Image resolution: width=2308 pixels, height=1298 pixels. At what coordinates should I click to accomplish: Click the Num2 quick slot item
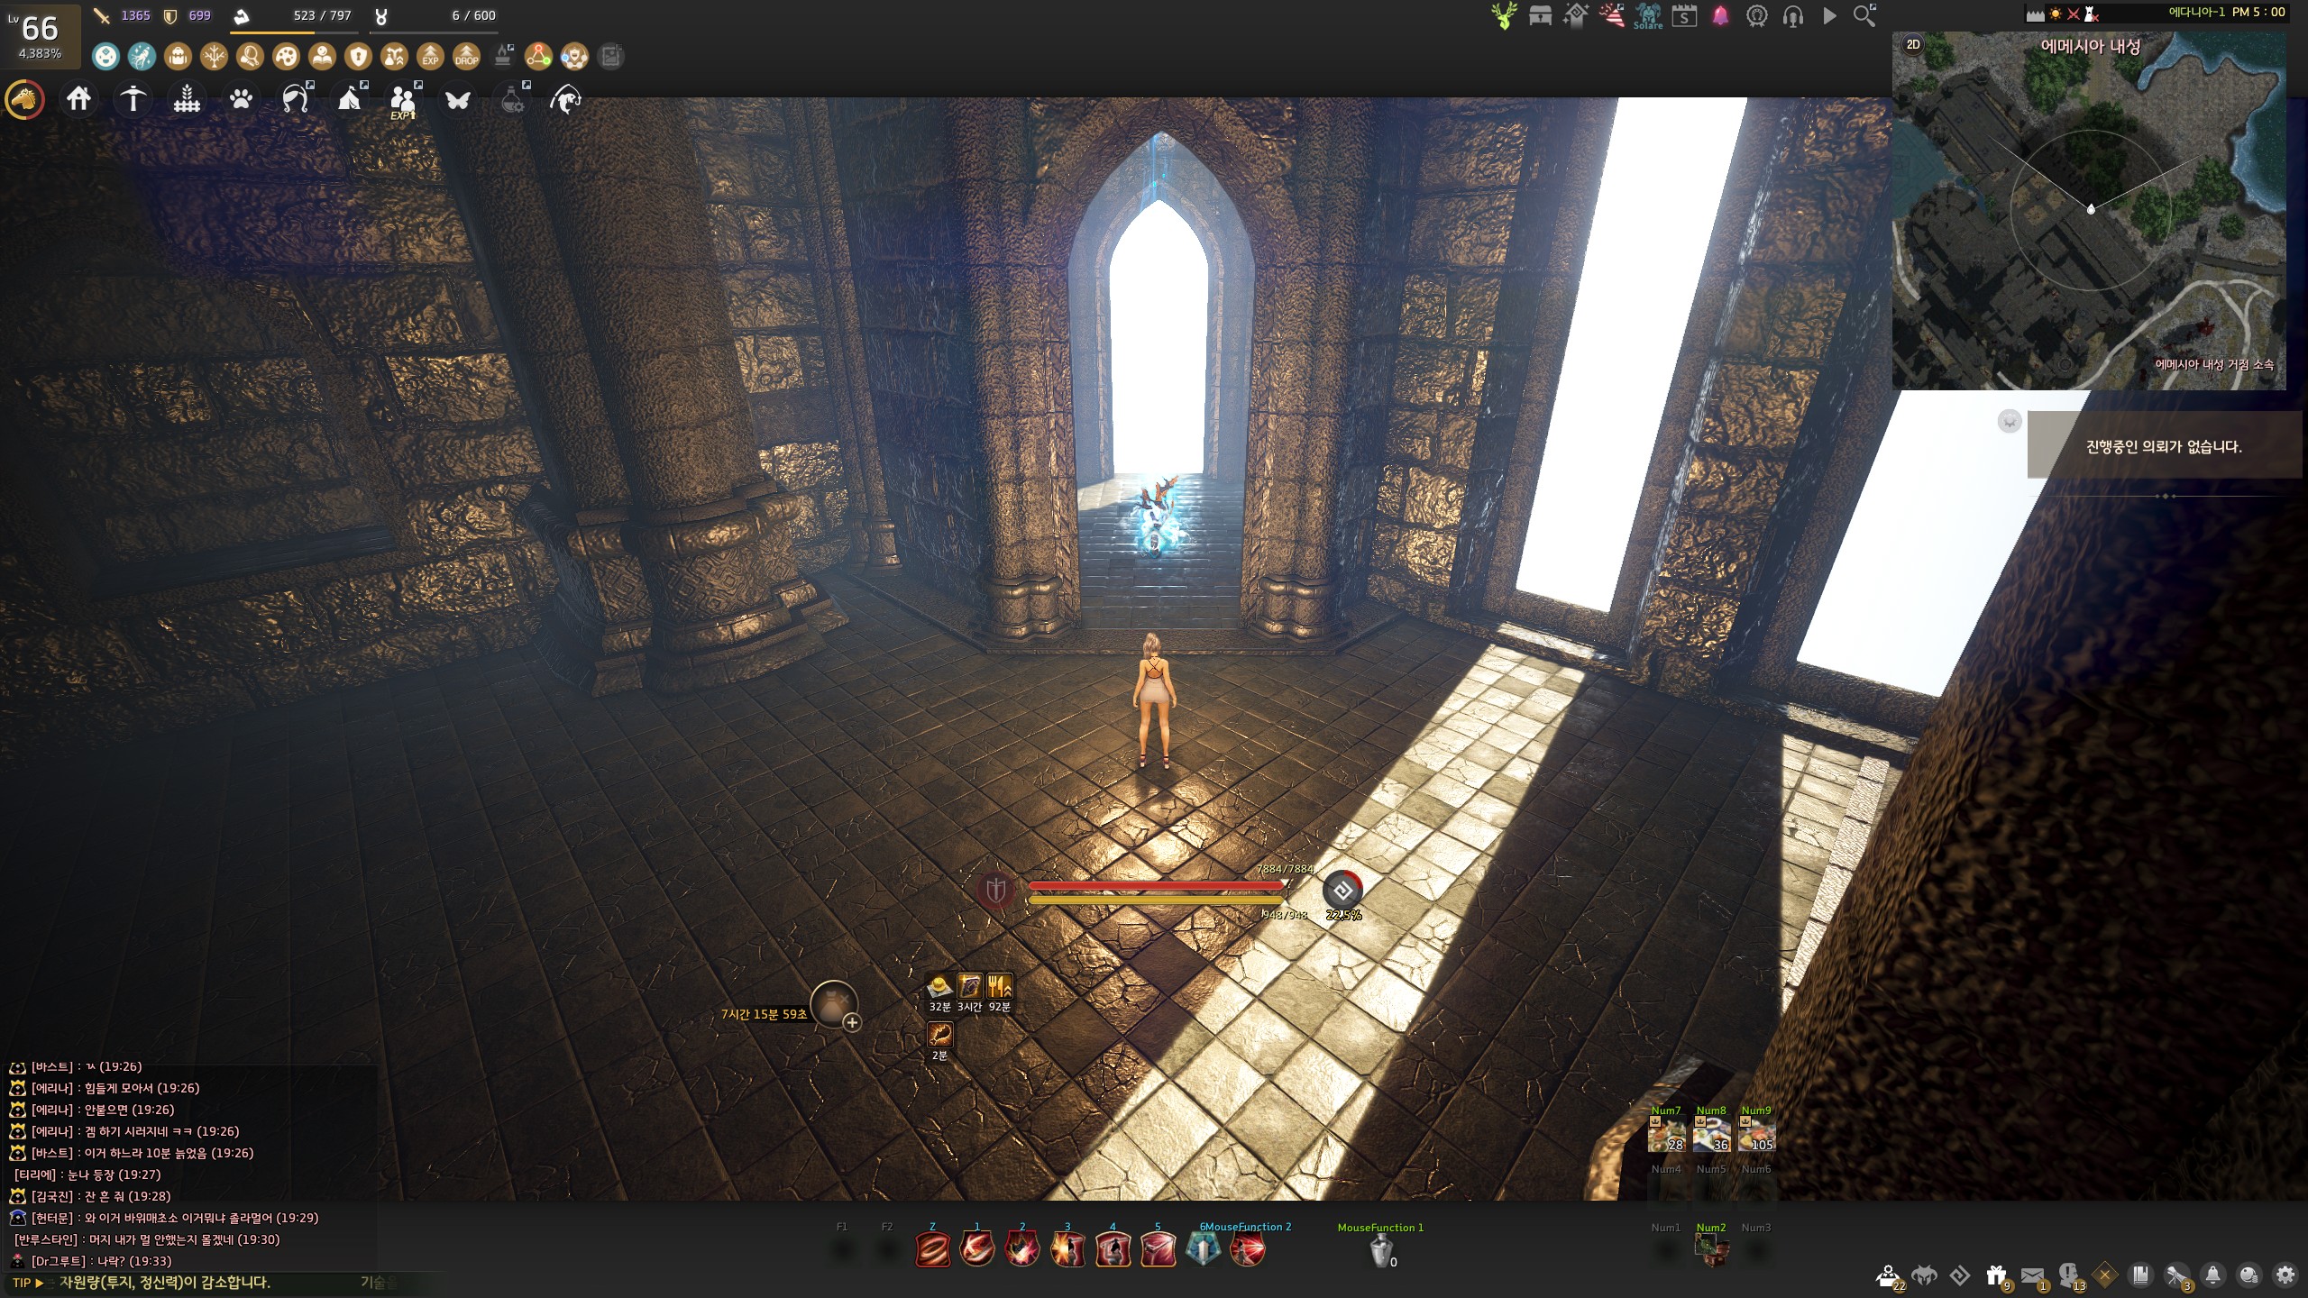point(1711,1251)
